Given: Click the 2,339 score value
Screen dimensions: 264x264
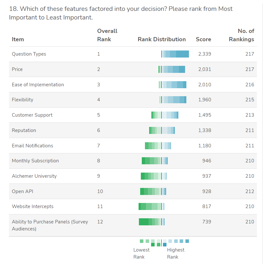Looking at the screenshot, I should pyautogui.click(x=205, y=54).
